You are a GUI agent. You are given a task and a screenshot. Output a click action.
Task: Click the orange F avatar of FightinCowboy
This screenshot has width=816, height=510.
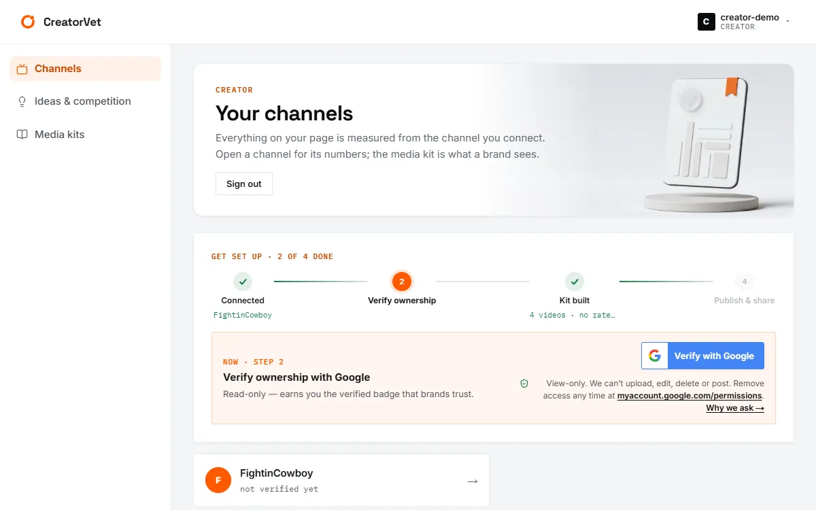coord(218,480)
